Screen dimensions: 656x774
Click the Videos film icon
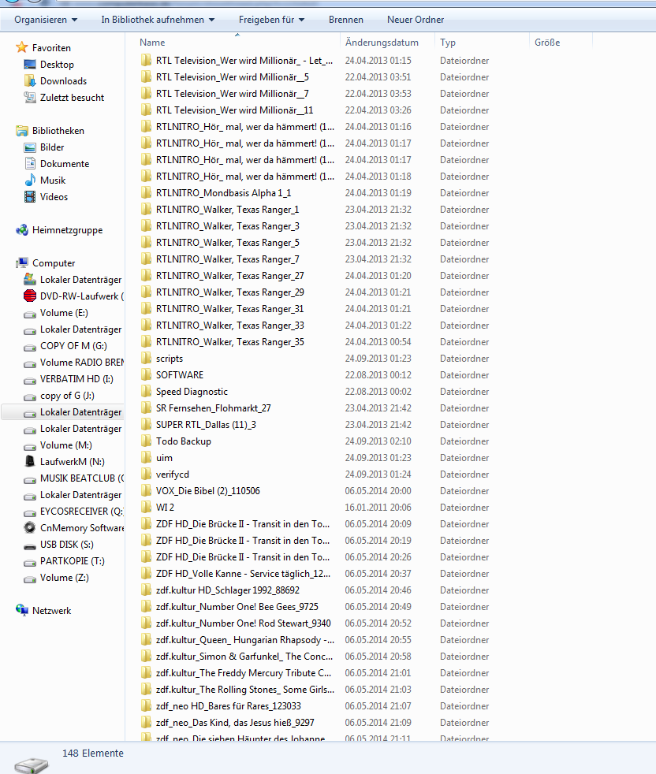(x=30, y=196)
